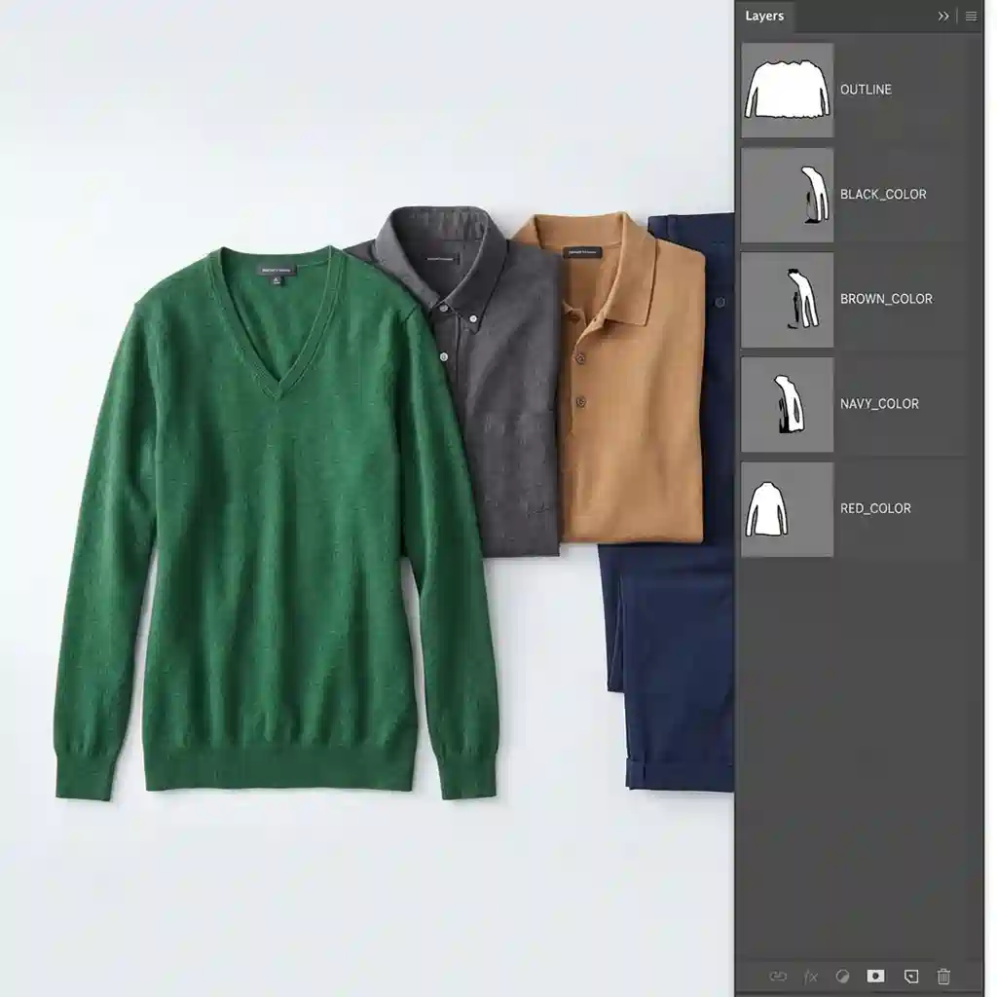Image resolution: width=997 pixels, height=997 pixels.
Task: Click the RED_COLOR layer name
Action: (x=875, y=509)
